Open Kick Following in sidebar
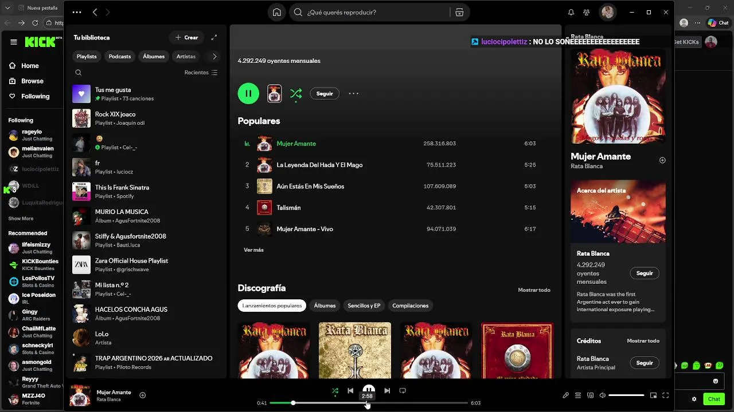The width and height of the screenshot is (734, 412). pyautogui.click(x=29, y=96)
